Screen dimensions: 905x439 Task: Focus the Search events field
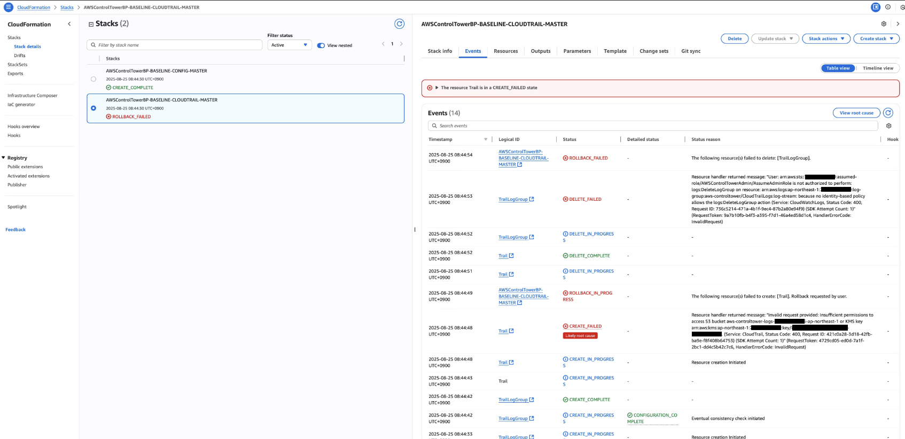(x=653, y=126)
